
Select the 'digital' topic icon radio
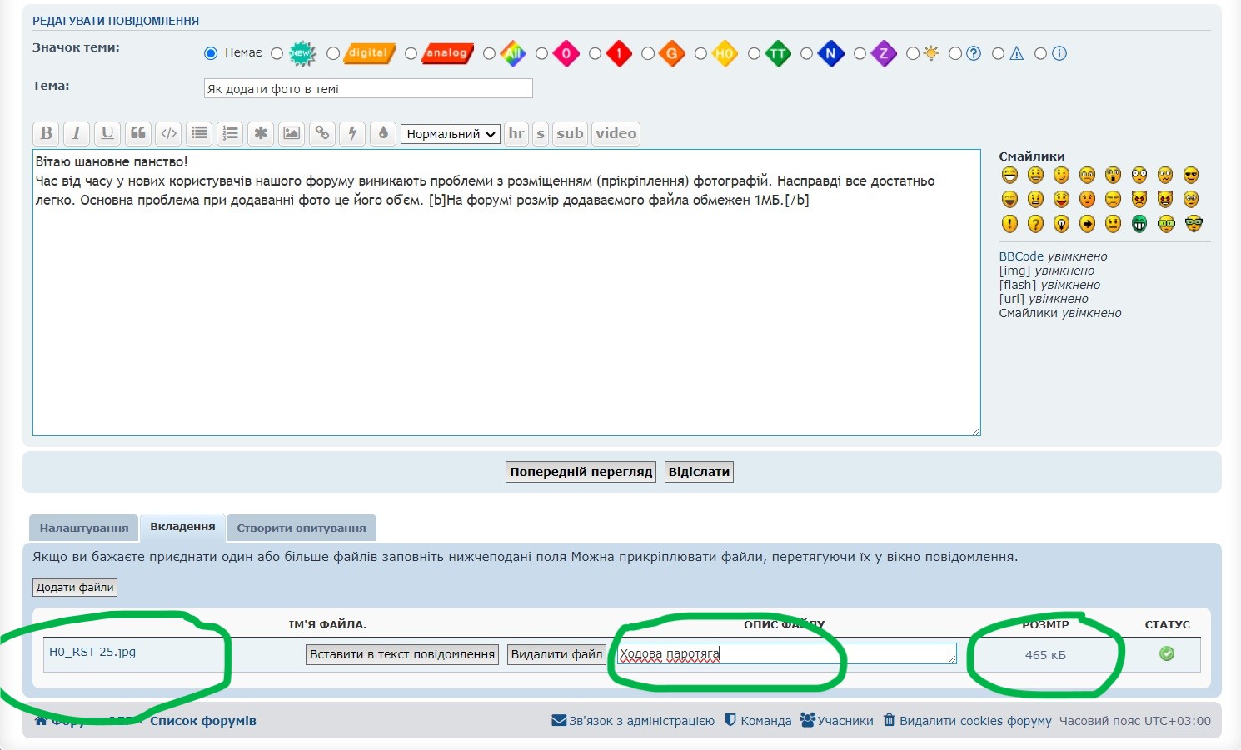click(333, 53)
